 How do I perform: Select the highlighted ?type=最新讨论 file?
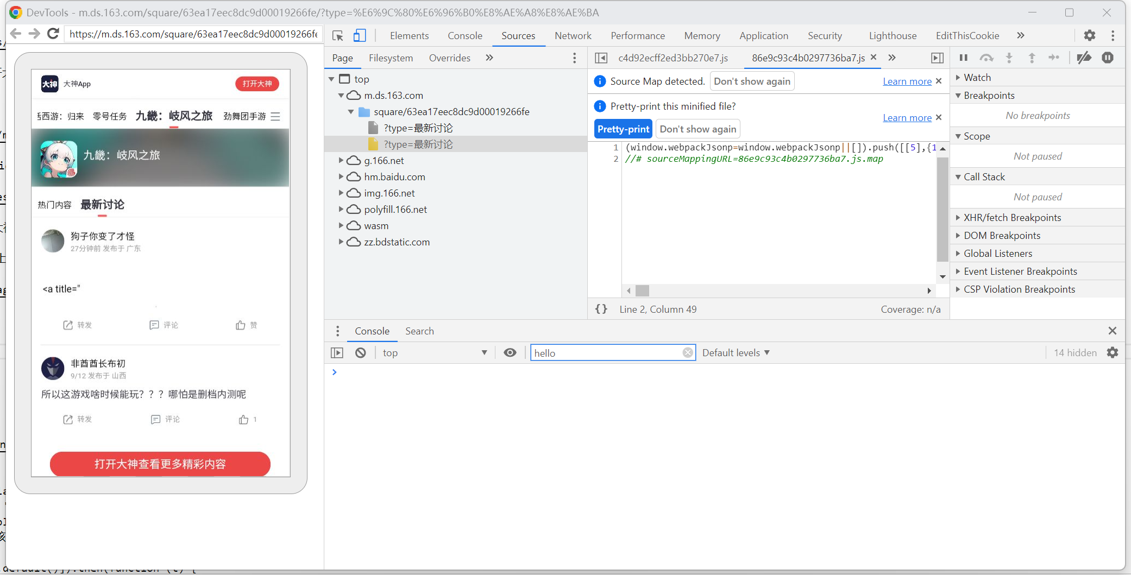[x=418, y=144]
